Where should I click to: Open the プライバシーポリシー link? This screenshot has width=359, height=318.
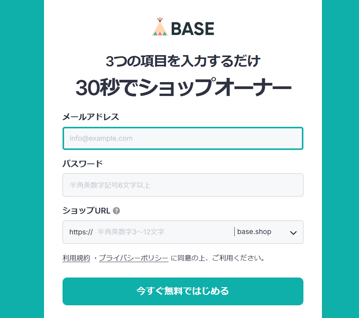tap(134, 258)
